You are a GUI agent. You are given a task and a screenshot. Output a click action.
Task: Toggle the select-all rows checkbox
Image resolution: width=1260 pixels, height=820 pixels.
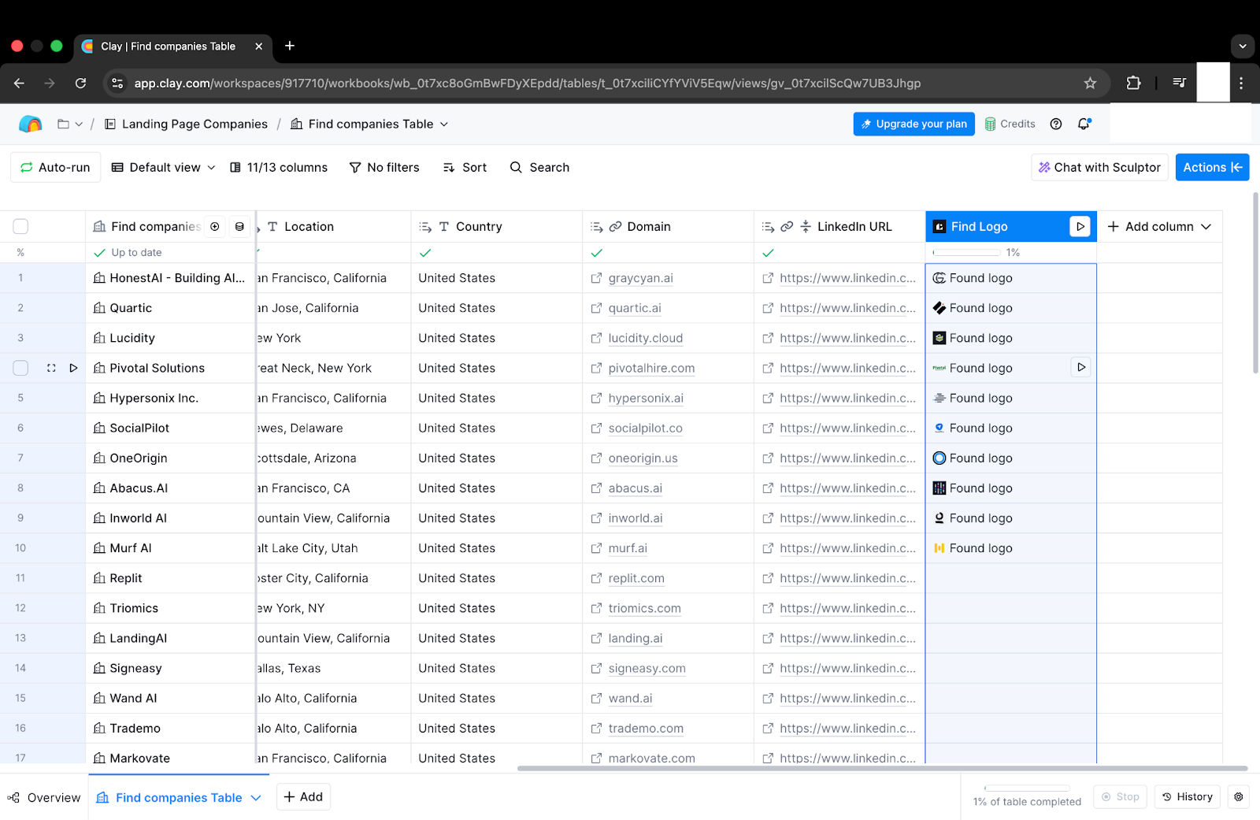20,226
